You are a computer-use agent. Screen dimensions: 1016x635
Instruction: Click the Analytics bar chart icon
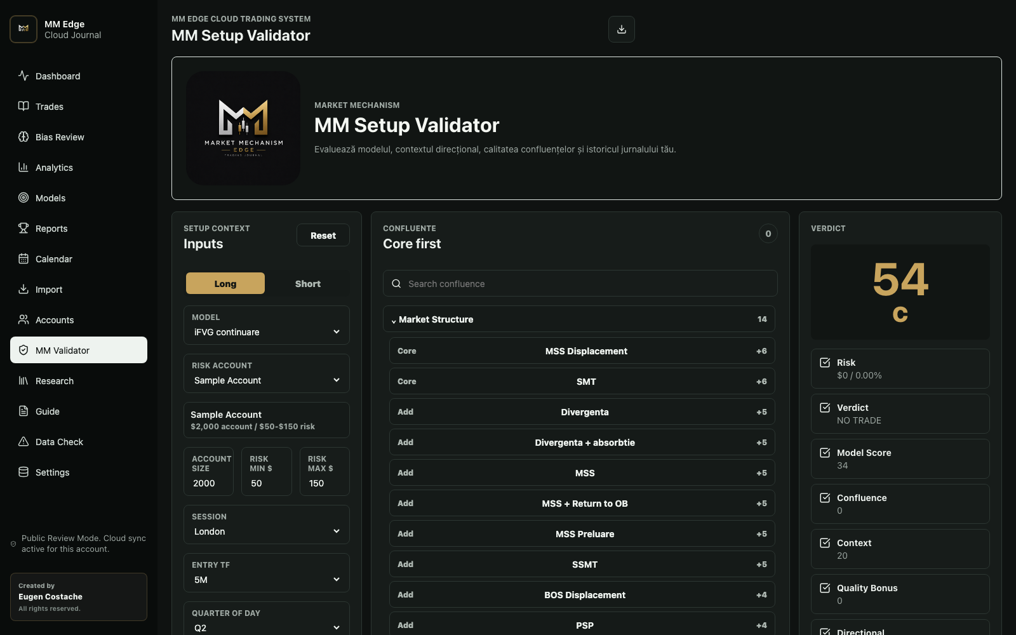pos(23,167)
